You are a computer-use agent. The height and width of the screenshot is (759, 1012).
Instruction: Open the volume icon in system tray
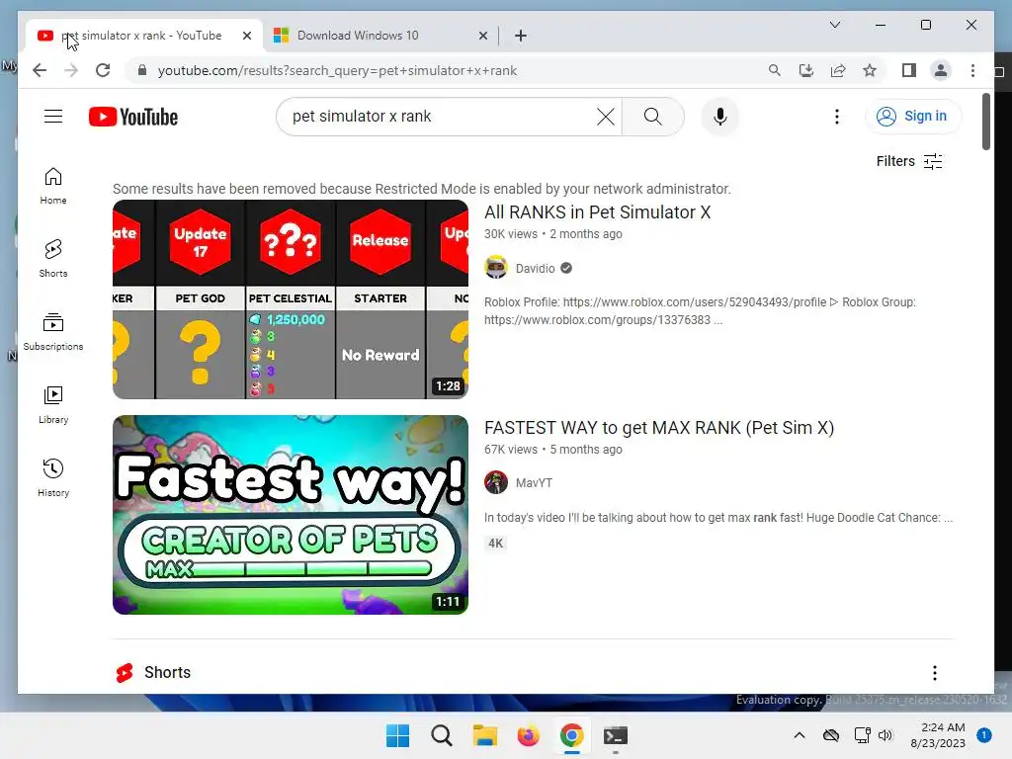pos(885,735)
